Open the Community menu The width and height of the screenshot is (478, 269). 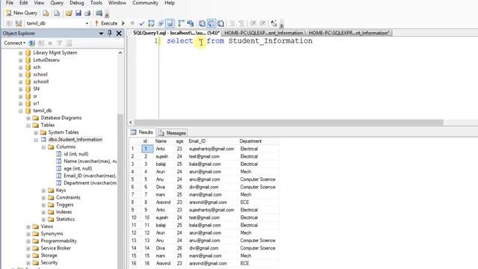pyautogui.click(x=145, y=3)
